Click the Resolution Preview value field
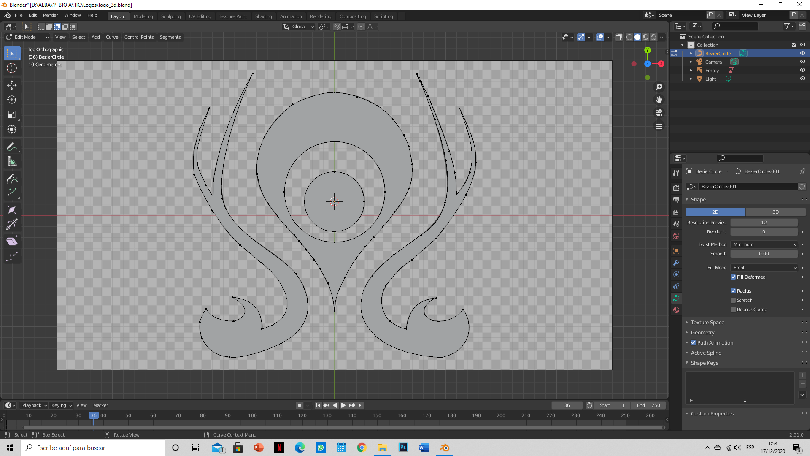810x456 pixels. [764, 223]
